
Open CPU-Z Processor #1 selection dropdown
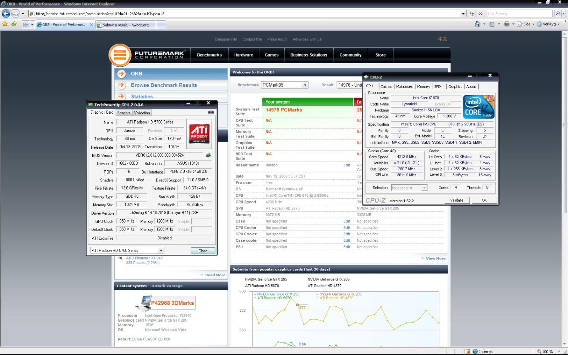click(x=409, y=188)
